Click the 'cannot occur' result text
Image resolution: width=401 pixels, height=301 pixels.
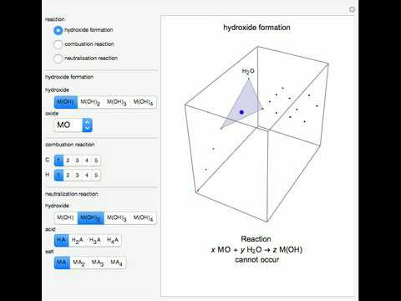click(x=256, y=260)
